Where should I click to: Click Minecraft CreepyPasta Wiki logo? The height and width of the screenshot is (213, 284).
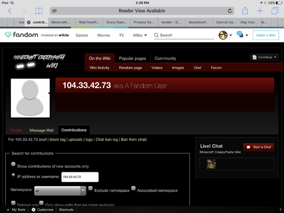[39, 62]
